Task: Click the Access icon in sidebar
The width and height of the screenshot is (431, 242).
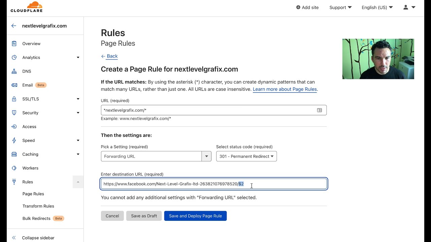Action: tap(14, 127)
